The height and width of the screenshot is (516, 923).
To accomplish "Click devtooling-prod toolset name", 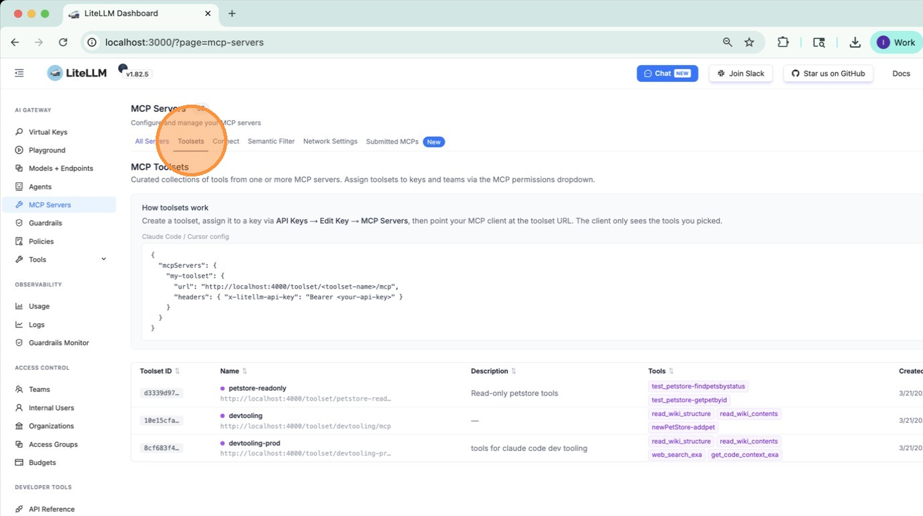I will click(254, 444).
